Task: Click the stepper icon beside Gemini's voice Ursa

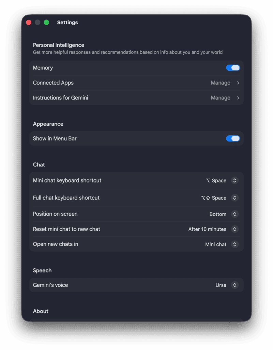Action: pos(234,285)
